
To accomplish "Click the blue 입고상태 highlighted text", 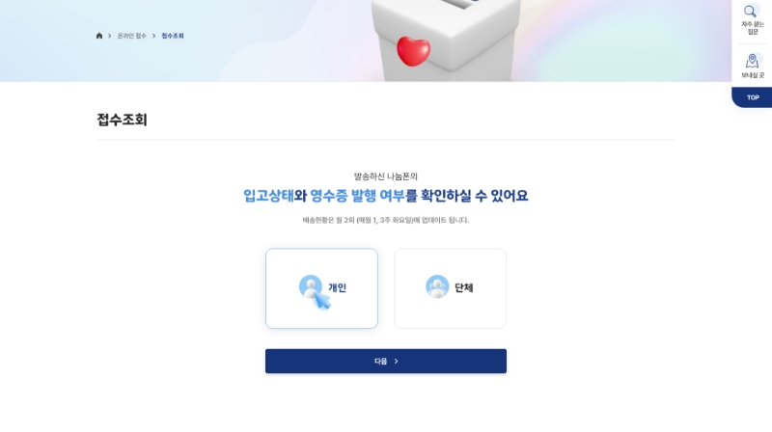I will coord(268,196).
